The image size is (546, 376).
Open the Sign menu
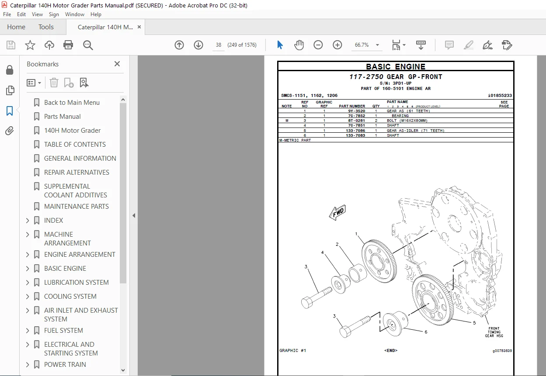coord(54,14)
